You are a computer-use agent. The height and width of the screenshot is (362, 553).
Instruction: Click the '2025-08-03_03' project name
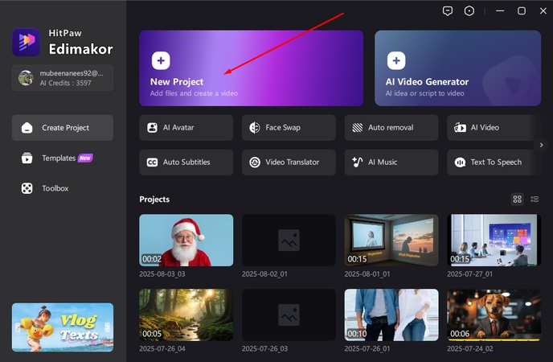[162, 274]
